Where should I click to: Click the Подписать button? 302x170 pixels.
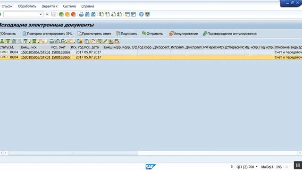126,34
